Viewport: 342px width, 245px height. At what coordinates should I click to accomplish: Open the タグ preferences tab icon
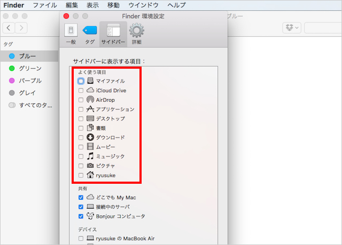pos(90,30)
